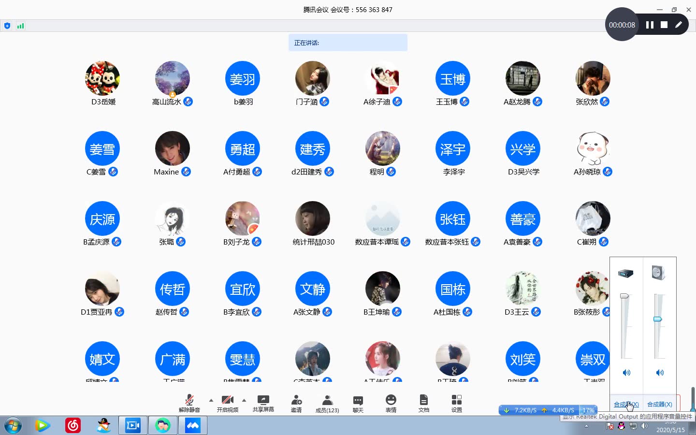The height and width of the screenshot is (435, 696).
Task: Open the recorder's pen annotation tool
Action: pos(679,25)
